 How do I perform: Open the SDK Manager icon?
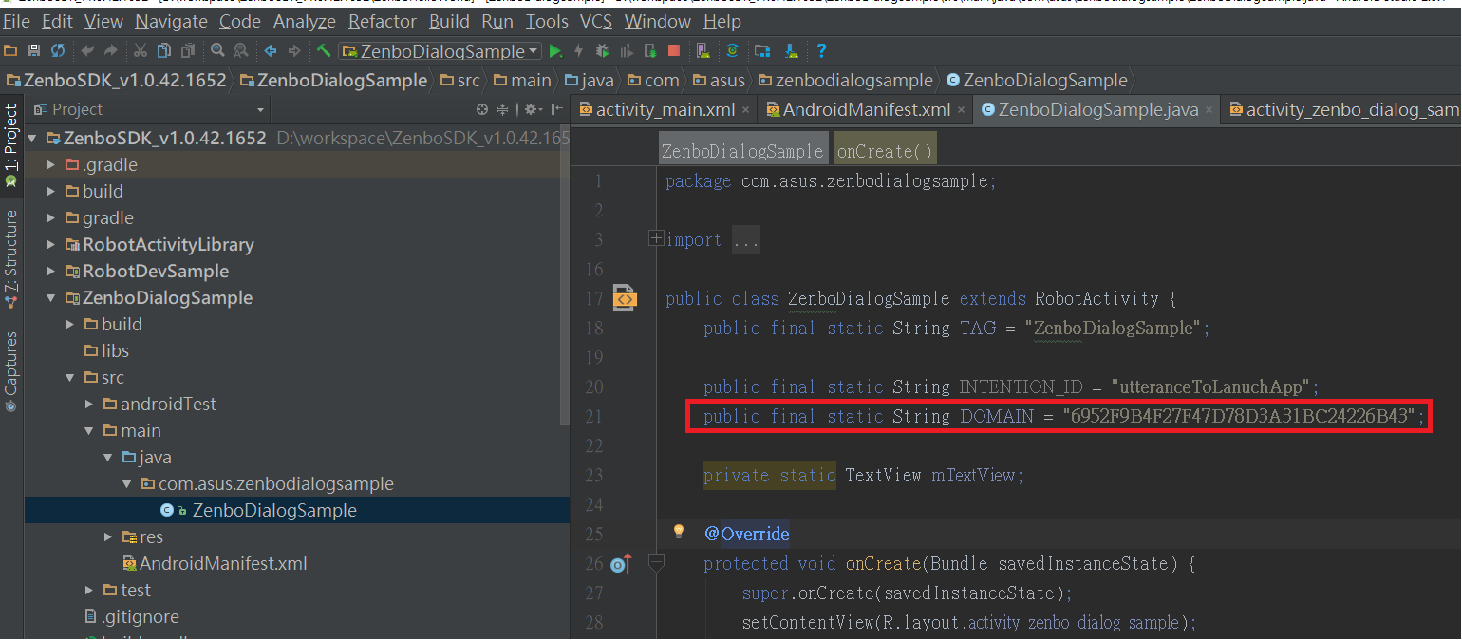pyautogui.click(x=792, y=50)
